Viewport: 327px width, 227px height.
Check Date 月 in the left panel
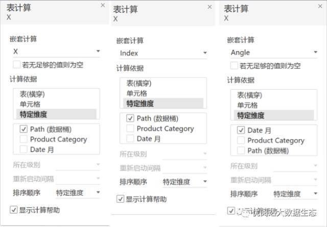click(24, 149)
